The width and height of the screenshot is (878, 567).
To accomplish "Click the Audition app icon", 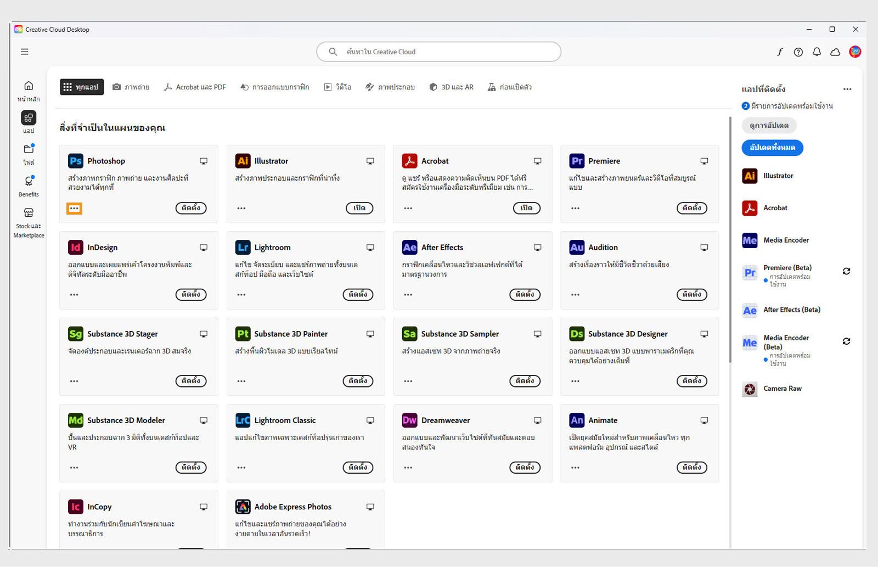I will click(577, 248).
